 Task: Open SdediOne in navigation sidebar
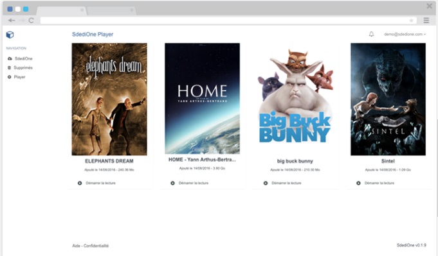[23, 58]
